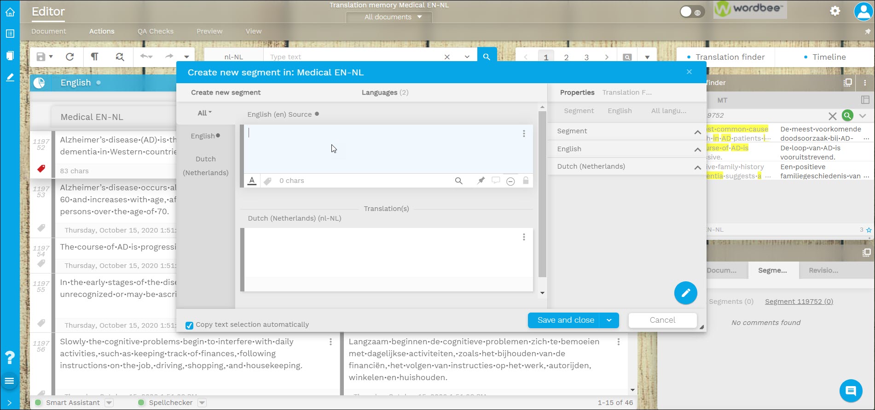Click the dialog vertical scrollbar
This screenshot has height=410, width=875.
pos(542,193)
